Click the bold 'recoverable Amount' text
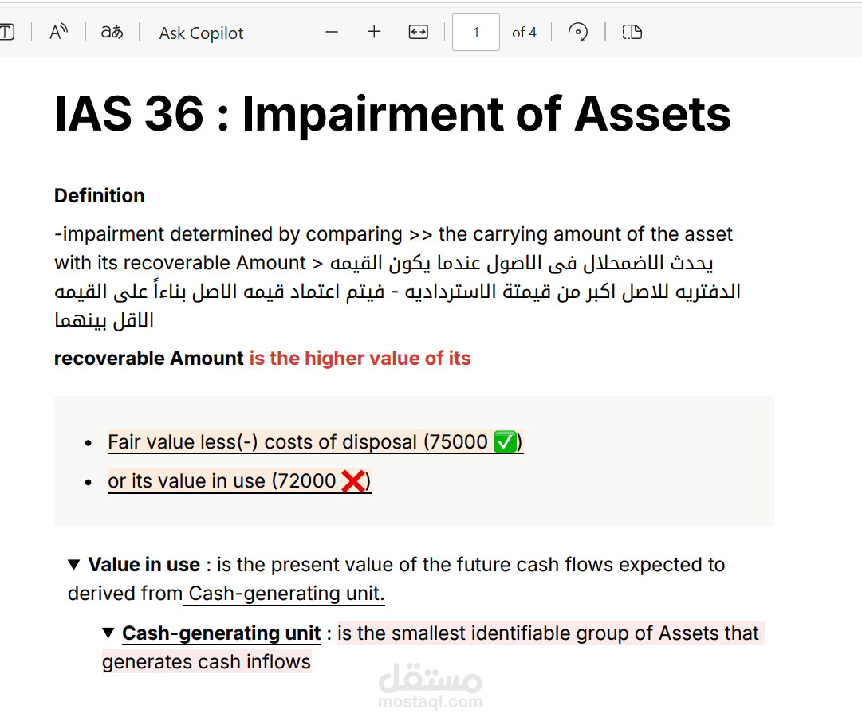 tap(149, 358)
